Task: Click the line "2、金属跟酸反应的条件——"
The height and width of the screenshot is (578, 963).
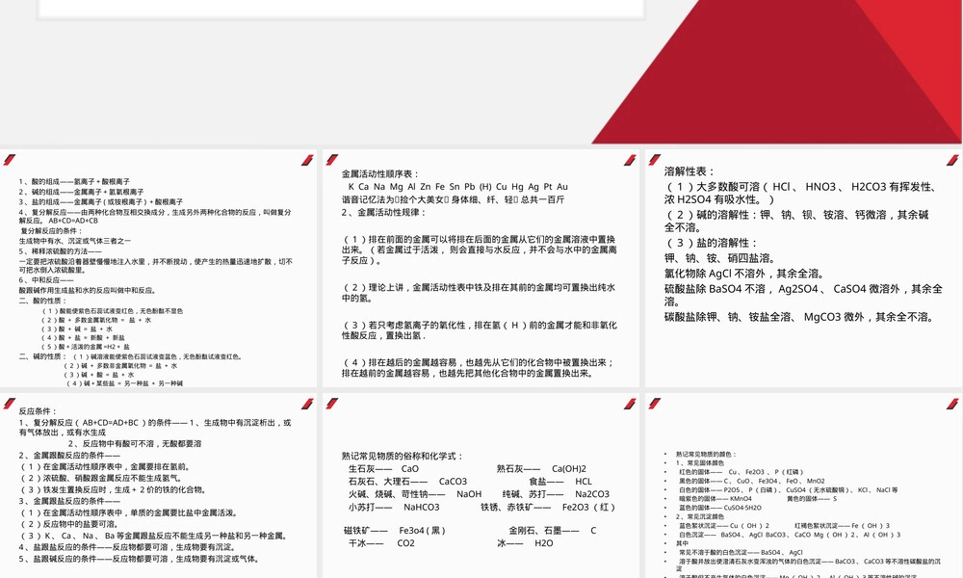Action: pyautogui.click(x=69, y=456)
